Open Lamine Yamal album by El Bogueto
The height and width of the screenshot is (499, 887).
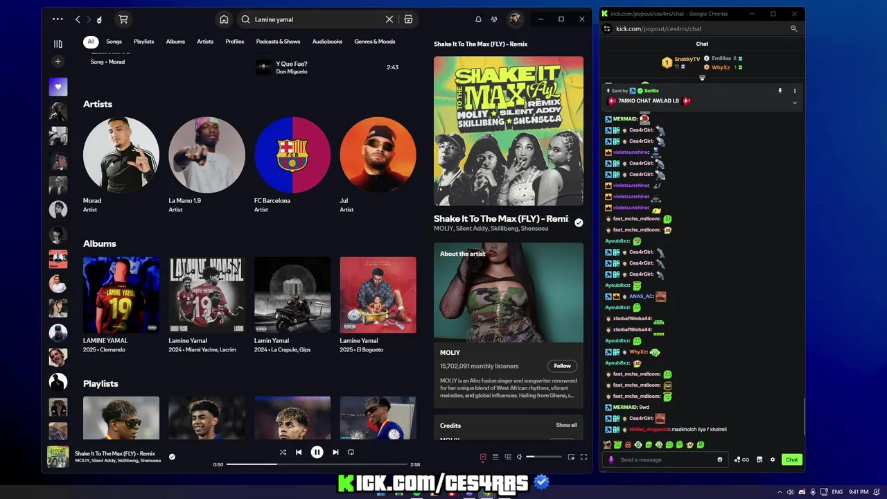[x=378, y=295]
